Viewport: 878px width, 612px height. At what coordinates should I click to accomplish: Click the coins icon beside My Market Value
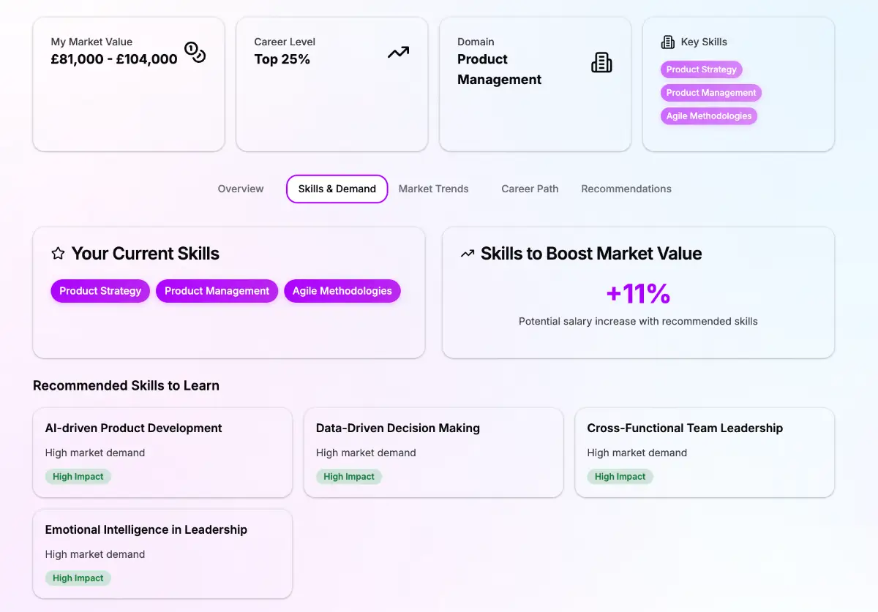[x=195, y=52]
